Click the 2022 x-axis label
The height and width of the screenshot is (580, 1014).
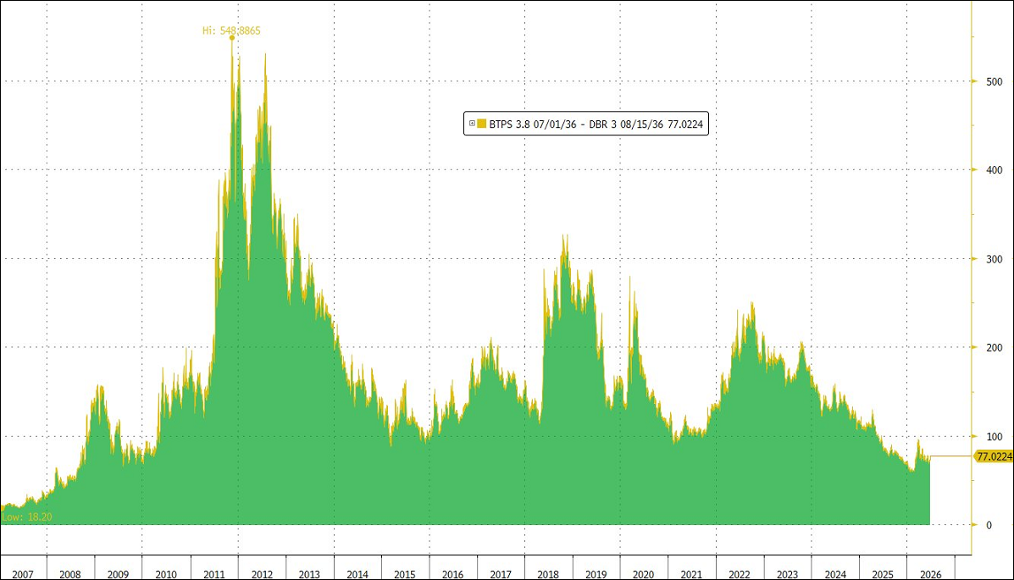click(x=740, y=574)
